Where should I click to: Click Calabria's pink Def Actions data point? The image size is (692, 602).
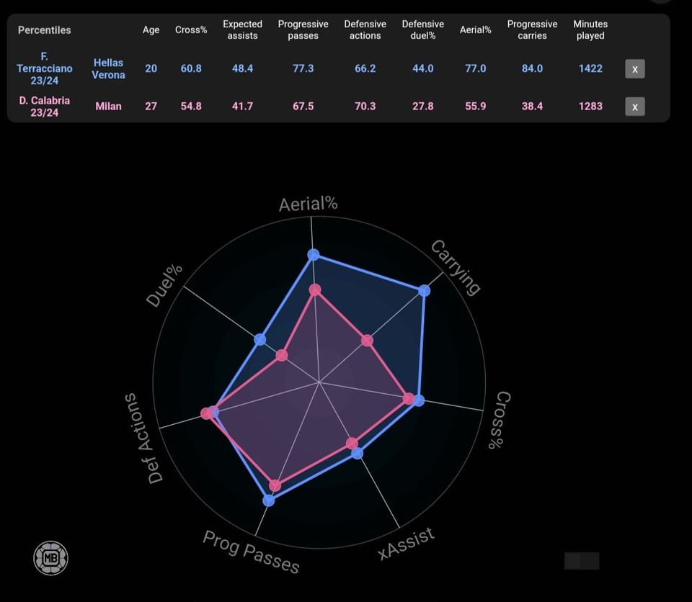[206, 413]
